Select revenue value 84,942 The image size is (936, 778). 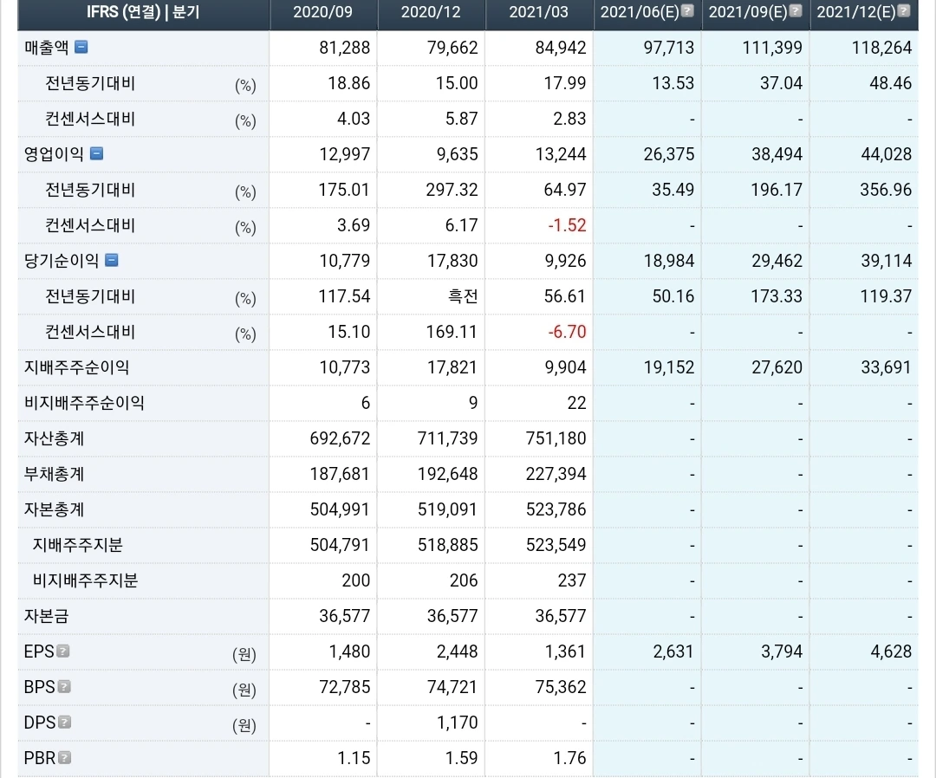[561, 48]
